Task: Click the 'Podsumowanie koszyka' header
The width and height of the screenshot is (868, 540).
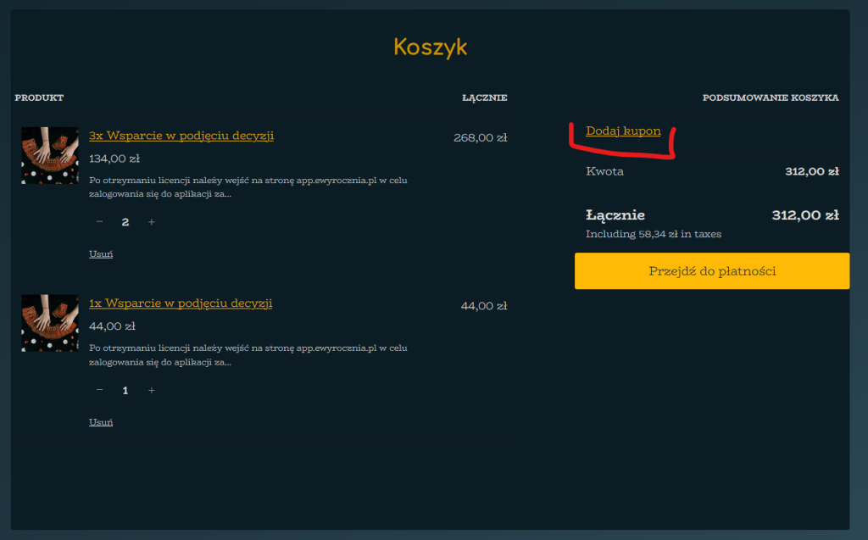Action: (770, 97)
